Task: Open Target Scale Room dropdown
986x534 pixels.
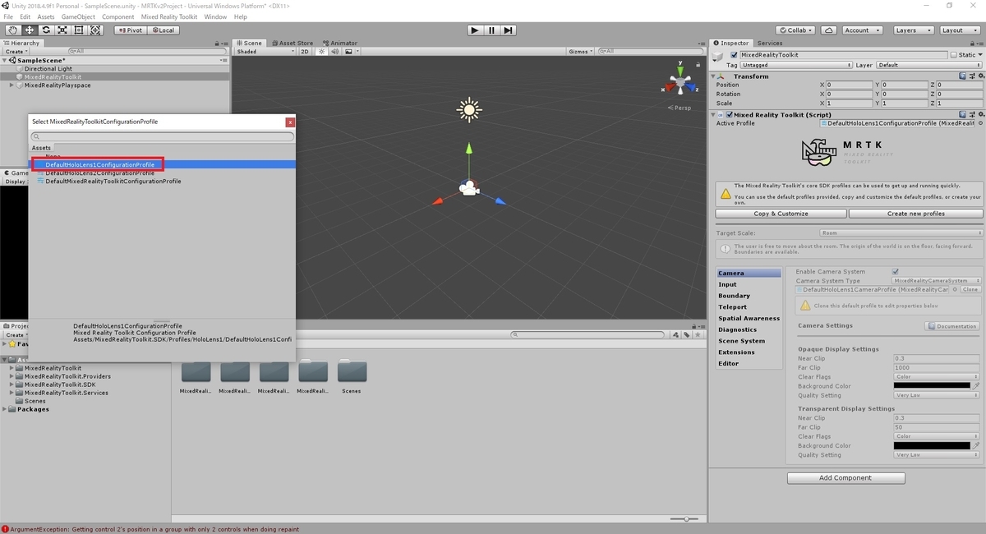Action: pyautogui.click(x=901, y=233)
